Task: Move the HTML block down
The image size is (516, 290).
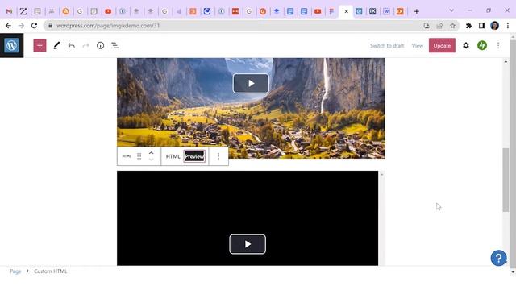Action: [x=151, y=159]
